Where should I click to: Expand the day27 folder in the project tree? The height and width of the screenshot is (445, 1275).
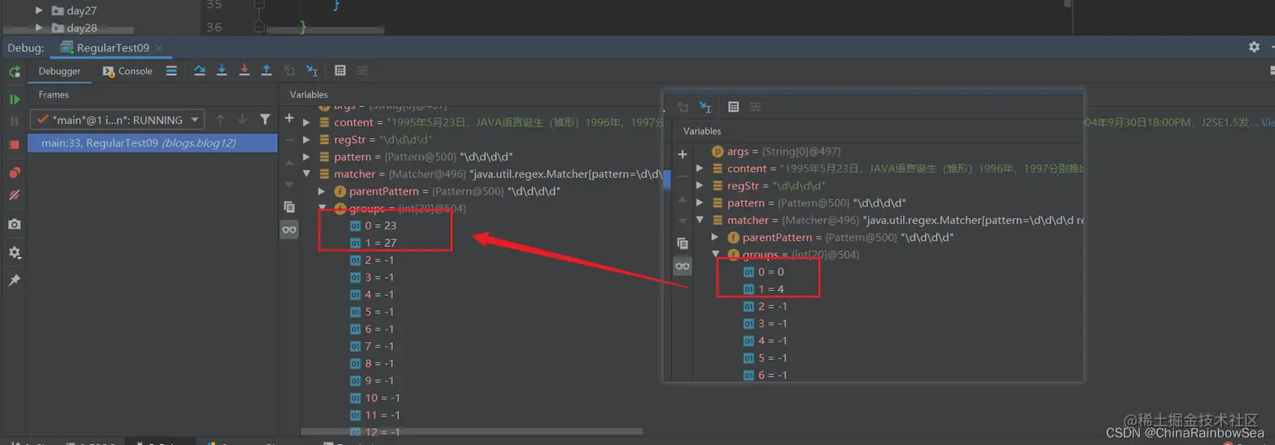point(39,11)
